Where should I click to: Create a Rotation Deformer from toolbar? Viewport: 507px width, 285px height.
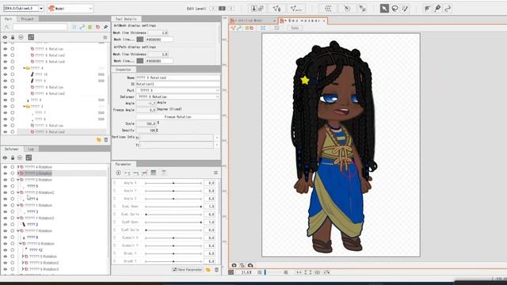click(x=347, y=9)
